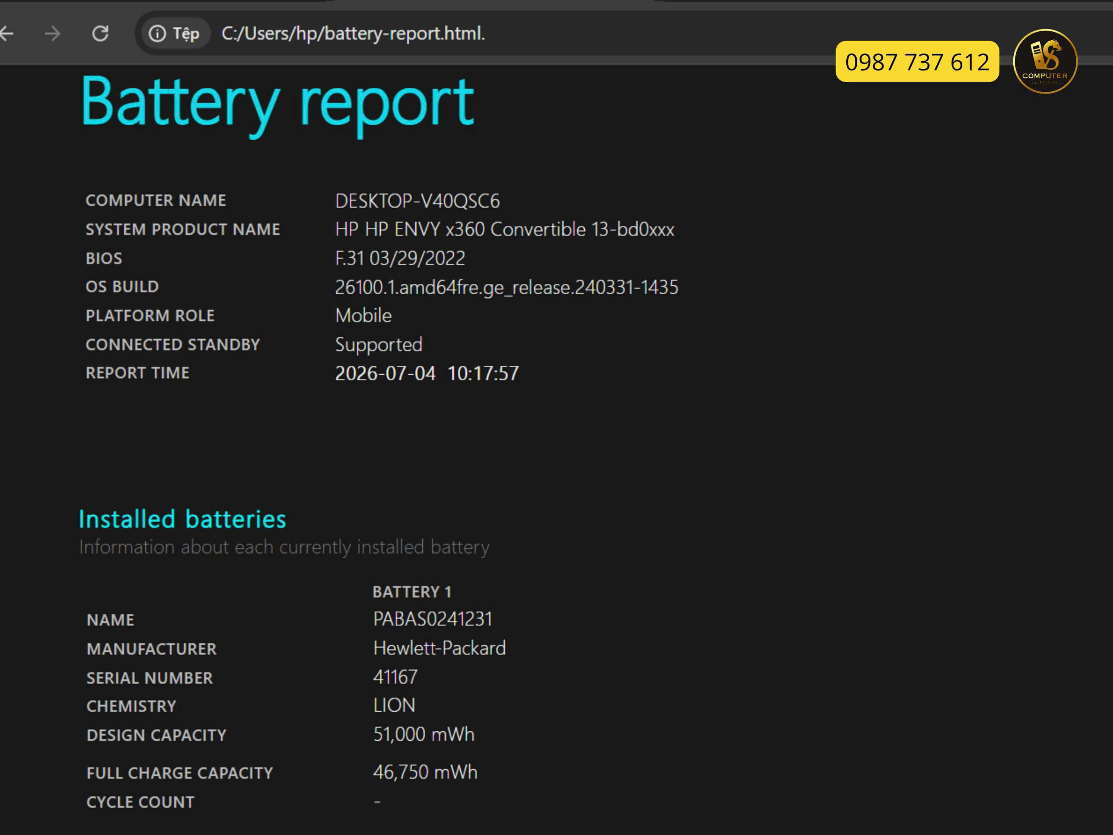
Task: Select the CYCLE COUNT label
Action: point(140,802)
